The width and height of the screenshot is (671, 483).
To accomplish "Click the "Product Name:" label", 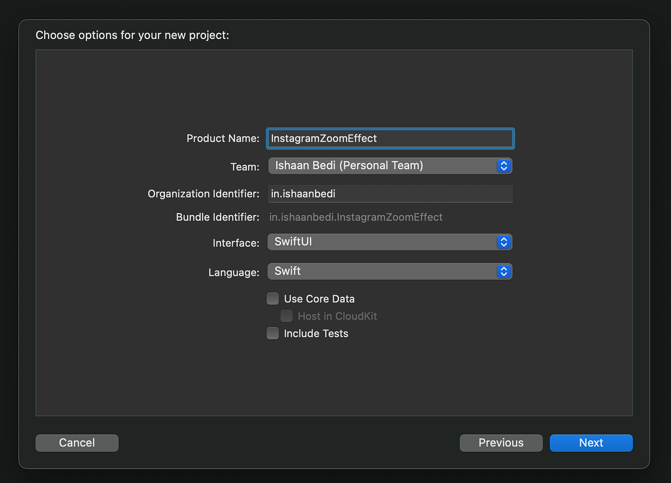I will pos(223,139).
